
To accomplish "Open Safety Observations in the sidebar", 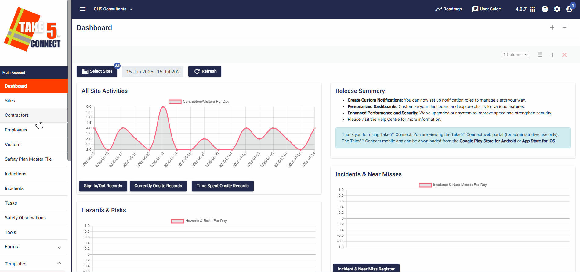I will [34, 218].
